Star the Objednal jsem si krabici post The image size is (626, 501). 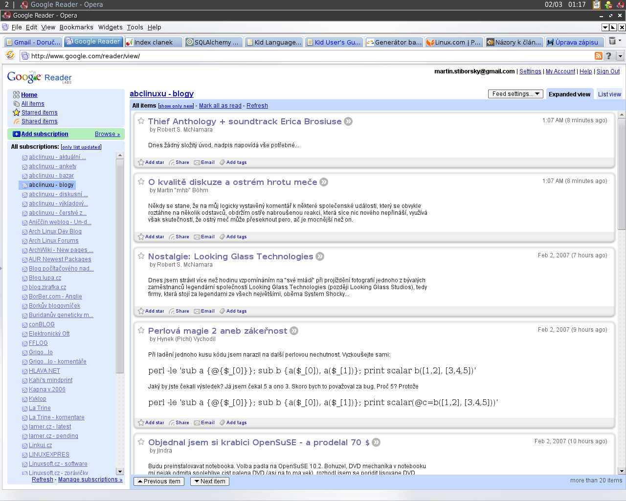(x=141, y=442)
